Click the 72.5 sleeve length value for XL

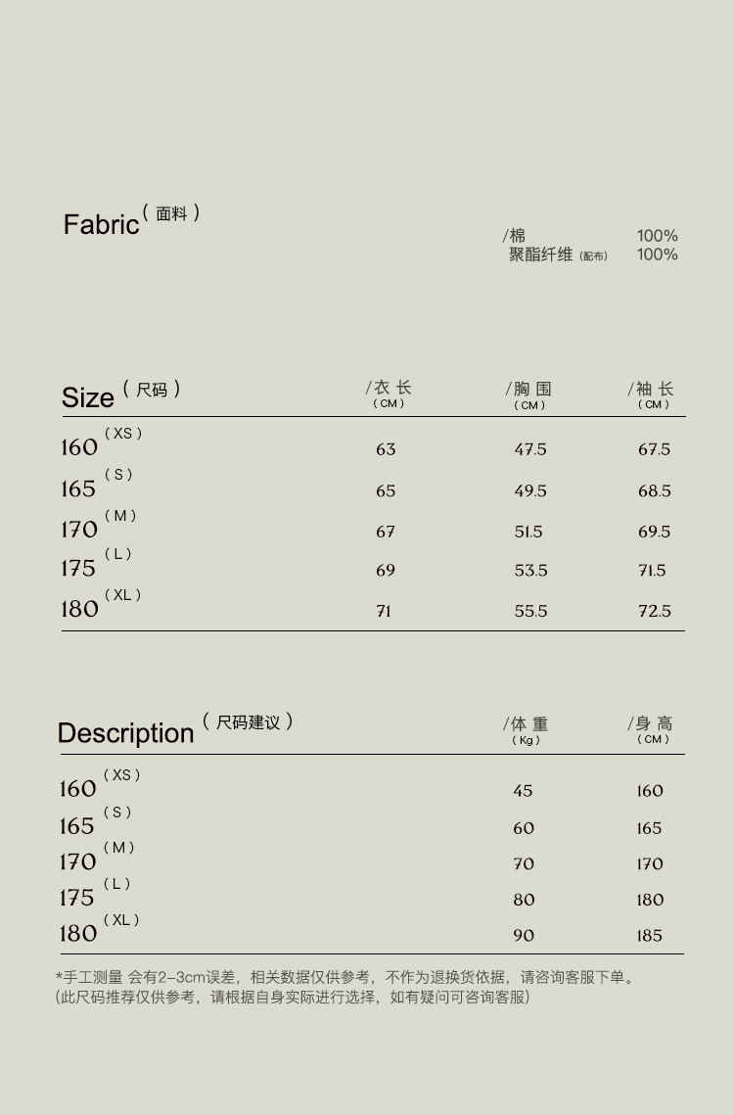654,611
